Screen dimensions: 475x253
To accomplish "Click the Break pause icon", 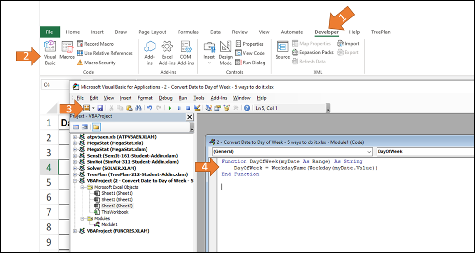I will [179, 108].
